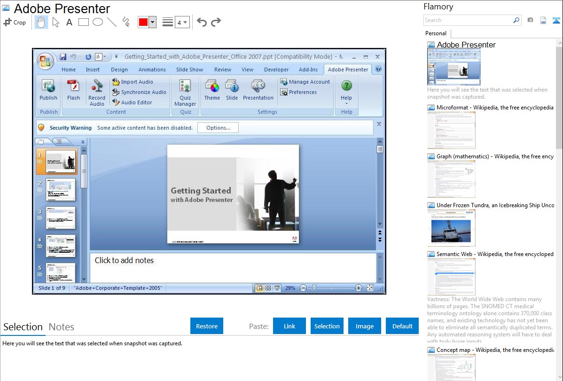Open Preferences in the ribbon
The image size is (563, 381).
point(298,92)
